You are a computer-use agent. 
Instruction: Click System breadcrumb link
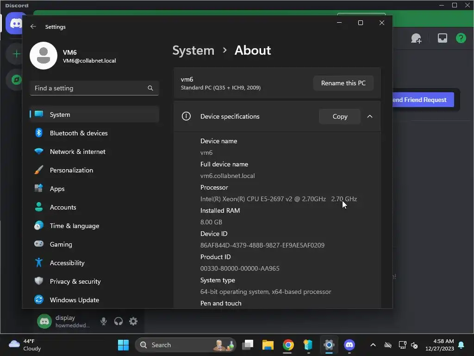click(x=193, y=50)
